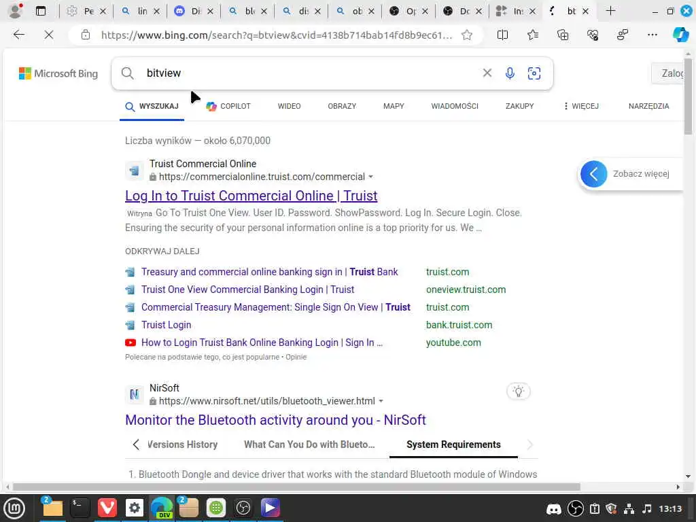Click the Zaloguj sign-in button
The image size is (696, 522).
(x=667, y=73)
